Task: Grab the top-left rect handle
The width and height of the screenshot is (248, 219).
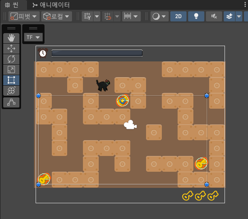Action: pos(38,96)
